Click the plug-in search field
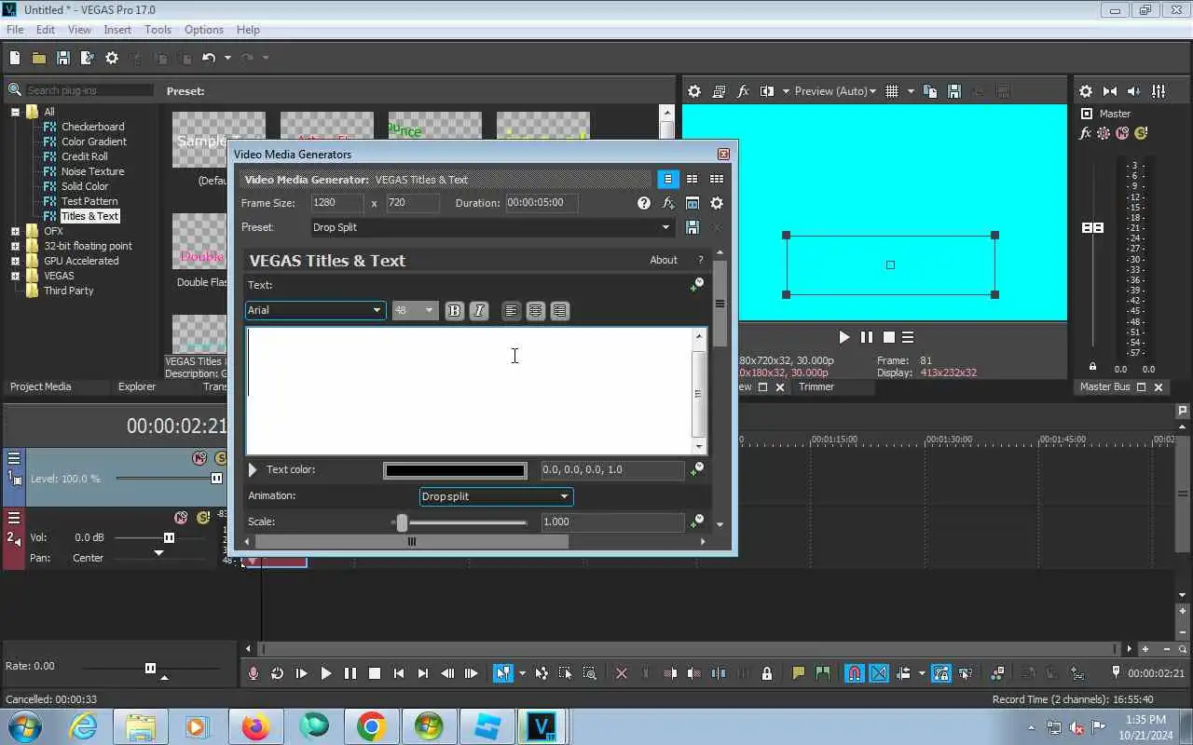The width and height of the screenshot is (1193, 745). pos(89,90)
